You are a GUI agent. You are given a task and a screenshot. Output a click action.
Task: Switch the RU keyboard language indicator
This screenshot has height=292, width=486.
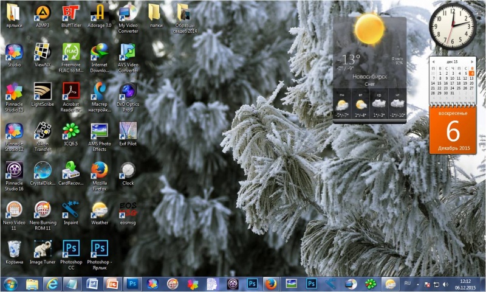click(408, 283)
